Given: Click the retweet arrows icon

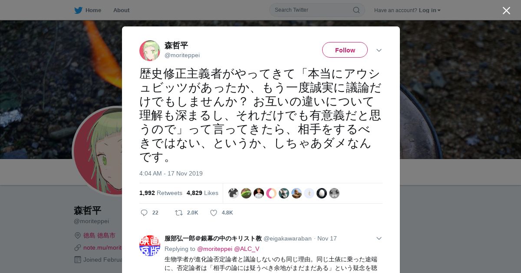Looking at the screenshot, I should tap(178, 213).
